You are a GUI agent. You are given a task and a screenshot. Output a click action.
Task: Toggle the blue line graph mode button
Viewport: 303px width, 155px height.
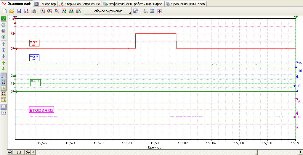tap(4, 112)
